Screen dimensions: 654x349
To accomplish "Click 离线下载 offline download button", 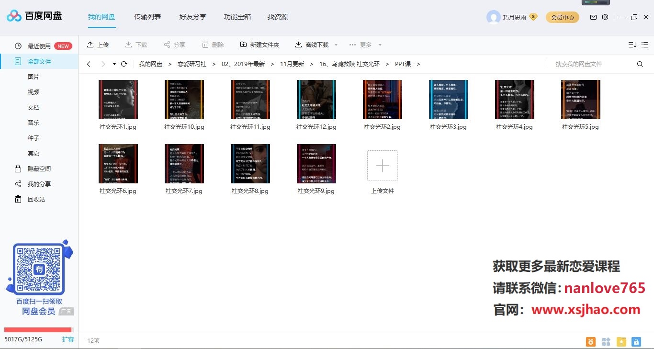I will point(312,45).
